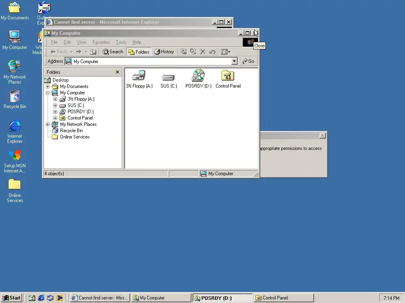Image resolution: width=405 pixels, height=303 pixels.
Task: Launch Internet Explorer desktop icon
Action: [15, 131]
